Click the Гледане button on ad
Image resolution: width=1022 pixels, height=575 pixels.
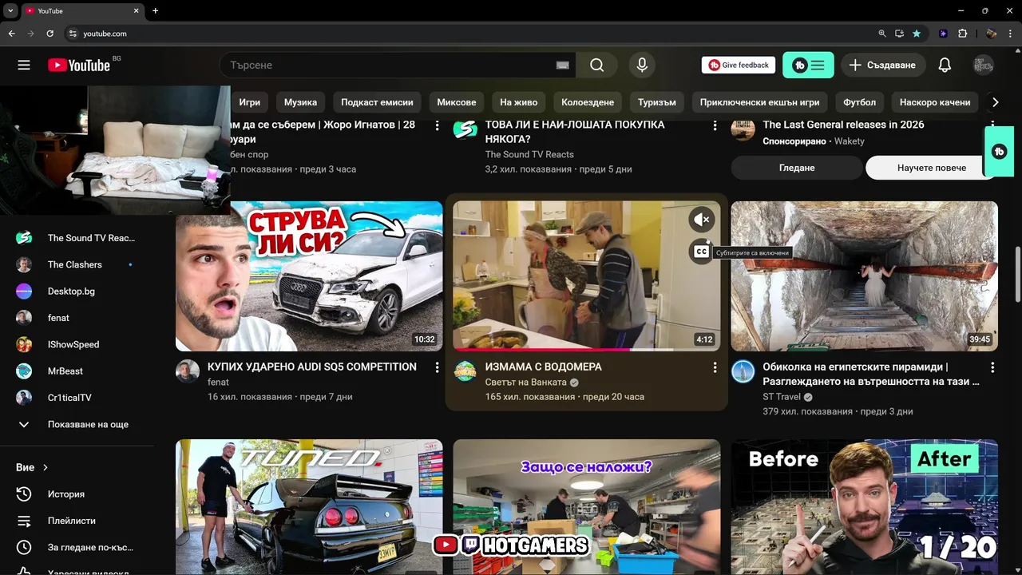click(797, 168)
